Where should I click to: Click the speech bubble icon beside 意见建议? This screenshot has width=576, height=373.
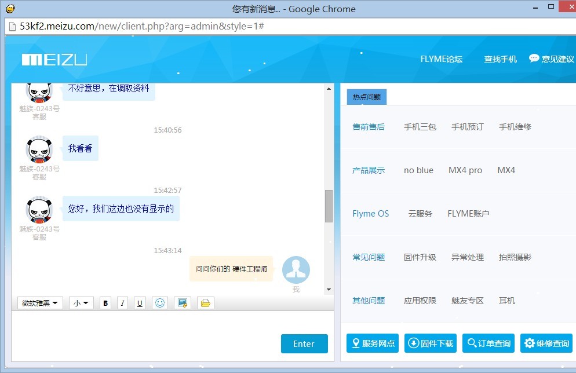point(534,58)
